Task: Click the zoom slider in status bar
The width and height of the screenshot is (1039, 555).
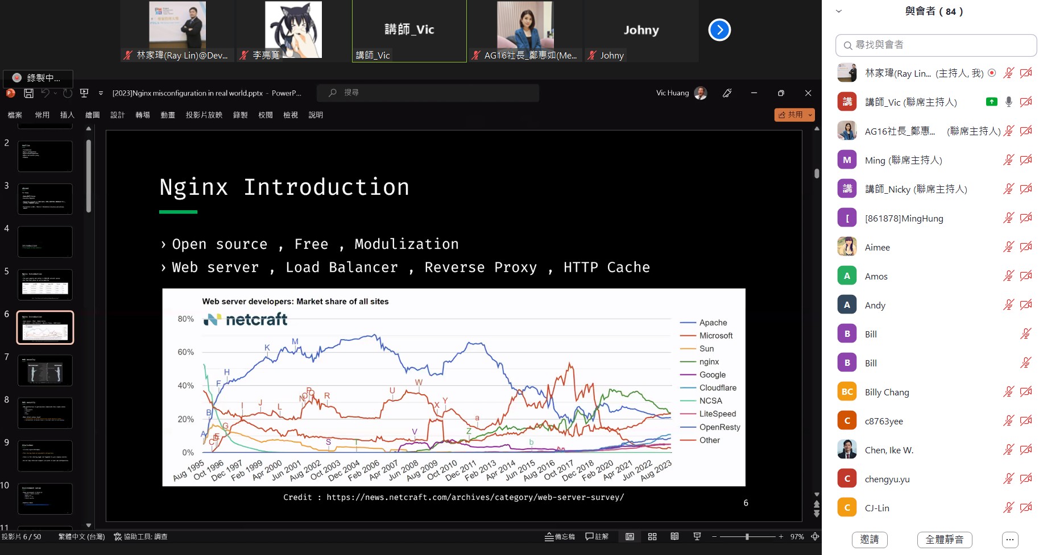Action: pyautogui.click(x=747, y=537)
